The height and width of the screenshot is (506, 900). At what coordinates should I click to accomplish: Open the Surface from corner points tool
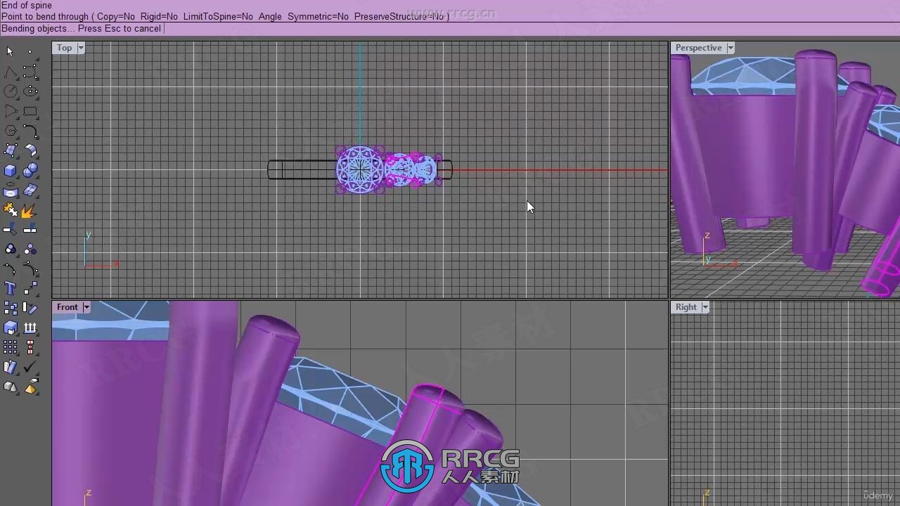[x=10, y=150]
